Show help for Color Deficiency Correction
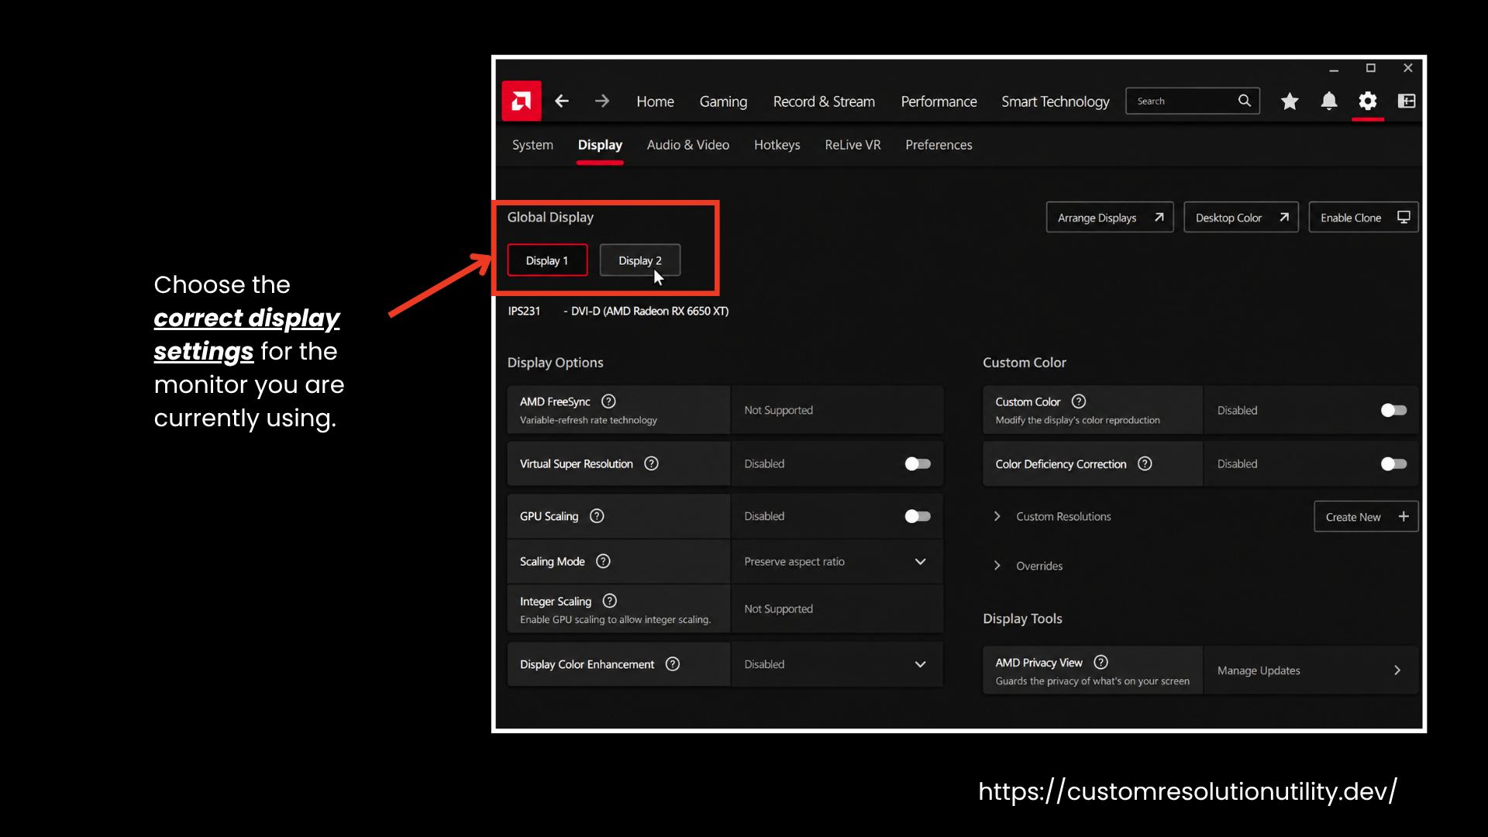This screenshot has height=837, width=1488. pyautogui.click(x=1145, y=463)
